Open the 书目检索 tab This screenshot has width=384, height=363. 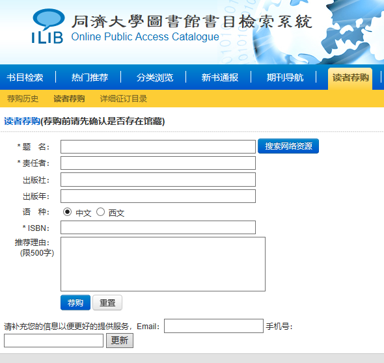tap(25, 77)
